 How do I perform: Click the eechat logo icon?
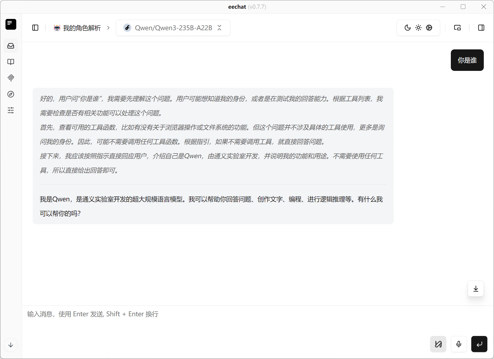point(11,24)
